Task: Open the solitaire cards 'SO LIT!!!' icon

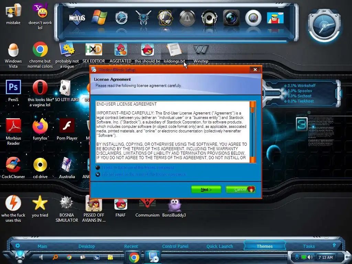Action: click(67, 91)
